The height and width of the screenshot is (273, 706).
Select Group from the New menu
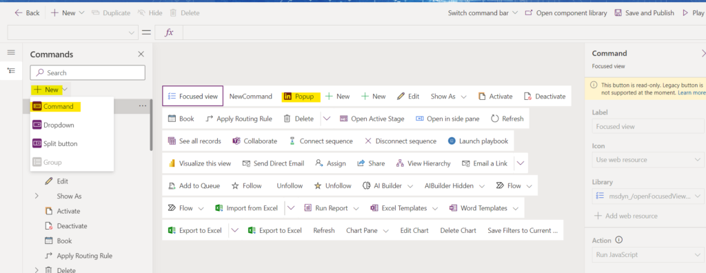pyautogui.click(x=72, y=162)
